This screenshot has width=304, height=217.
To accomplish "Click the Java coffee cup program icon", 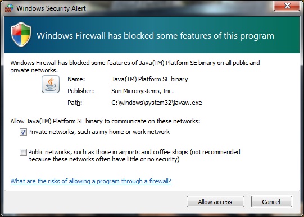I will 51,84.
